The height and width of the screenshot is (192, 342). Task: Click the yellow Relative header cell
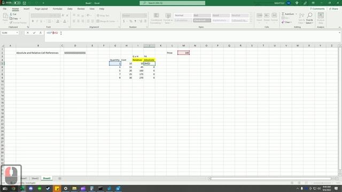pos(138,60)
